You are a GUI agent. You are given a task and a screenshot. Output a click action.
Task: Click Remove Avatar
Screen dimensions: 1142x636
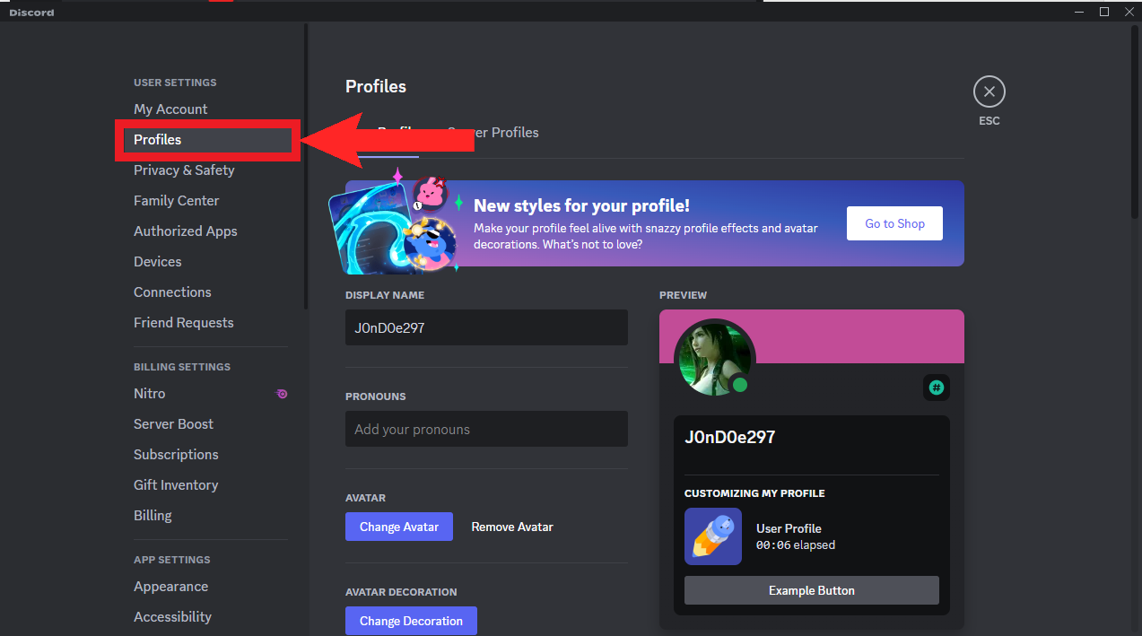(x=512, y=527)
